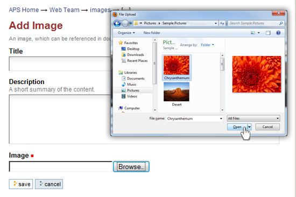The image size is (296, 197).
Task: Click the Forward arrow in File Upload
Action: 125,24
